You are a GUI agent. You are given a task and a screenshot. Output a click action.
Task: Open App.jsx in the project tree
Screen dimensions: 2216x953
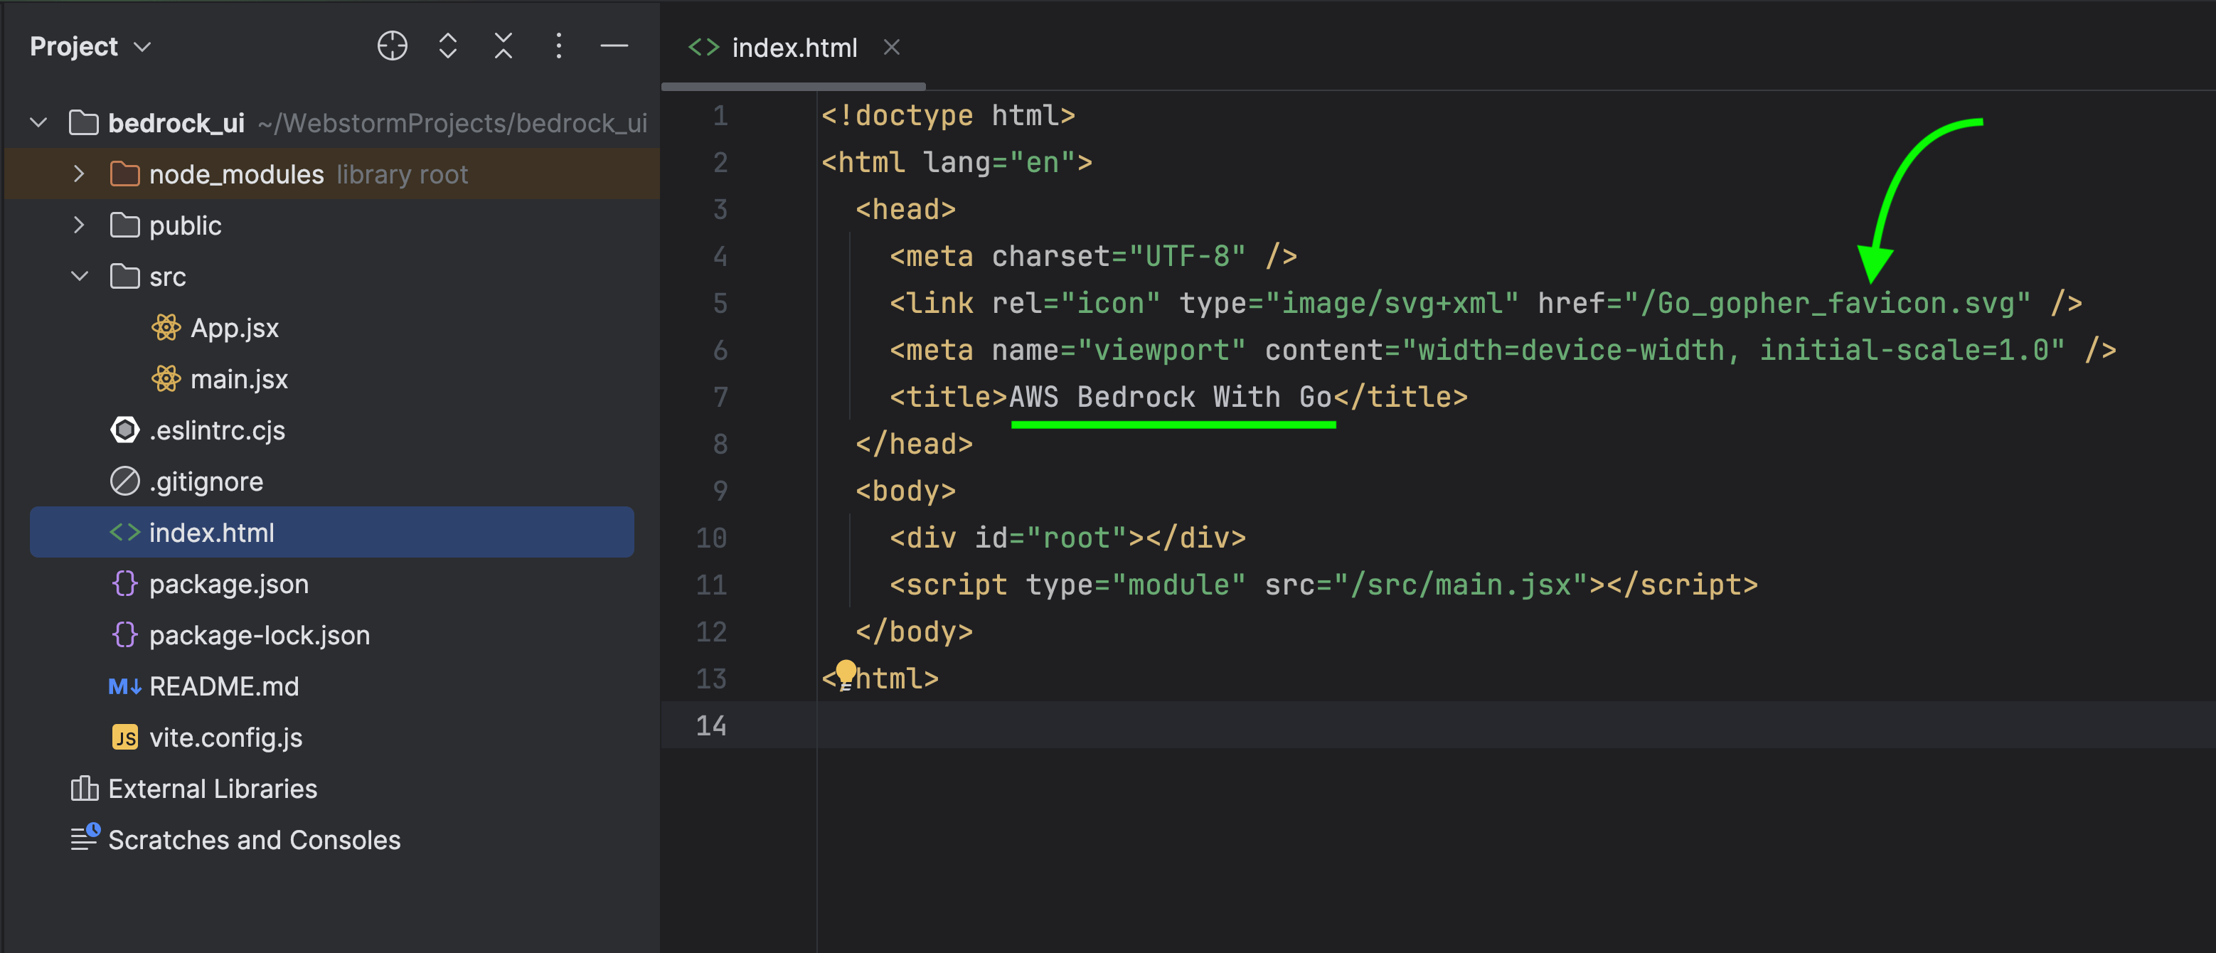tap(234, 328)
